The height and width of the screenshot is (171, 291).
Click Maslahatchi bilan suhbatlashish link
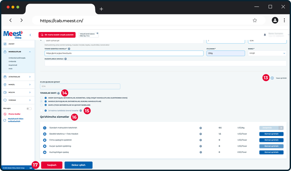[16, 120]
